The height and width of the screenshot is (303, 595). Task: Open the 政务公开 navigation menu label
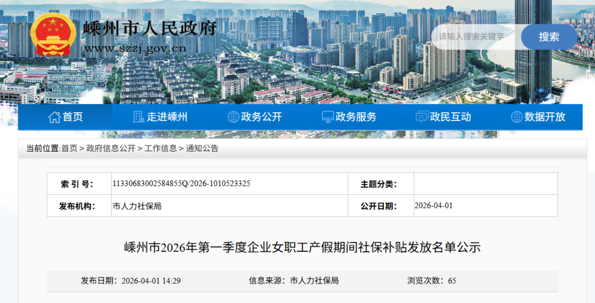click(x=262, y=117)
